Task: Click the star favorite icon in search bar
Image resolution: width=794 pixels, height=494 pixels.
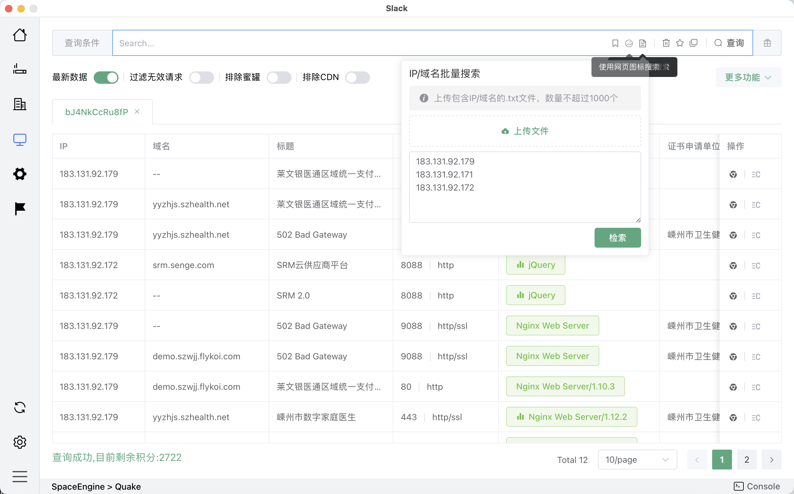Action: [x=680, y=43]
